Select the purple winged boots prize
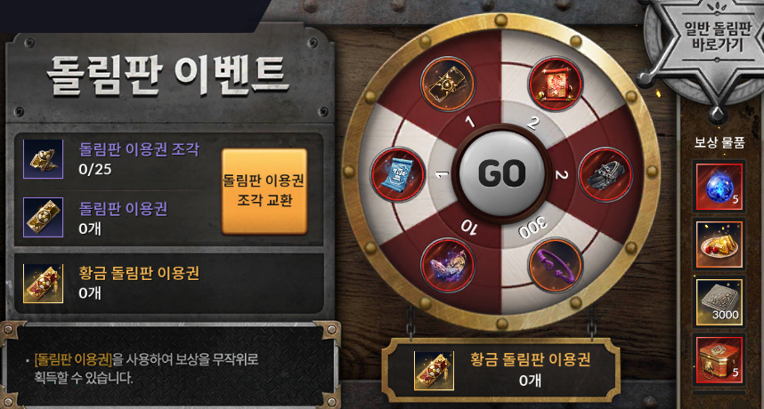 [x=448, y=265]
